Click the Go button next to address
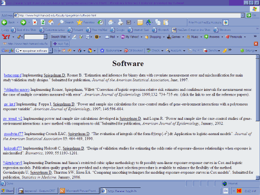This screenshot has width=260, height=195. pos(251,15)
